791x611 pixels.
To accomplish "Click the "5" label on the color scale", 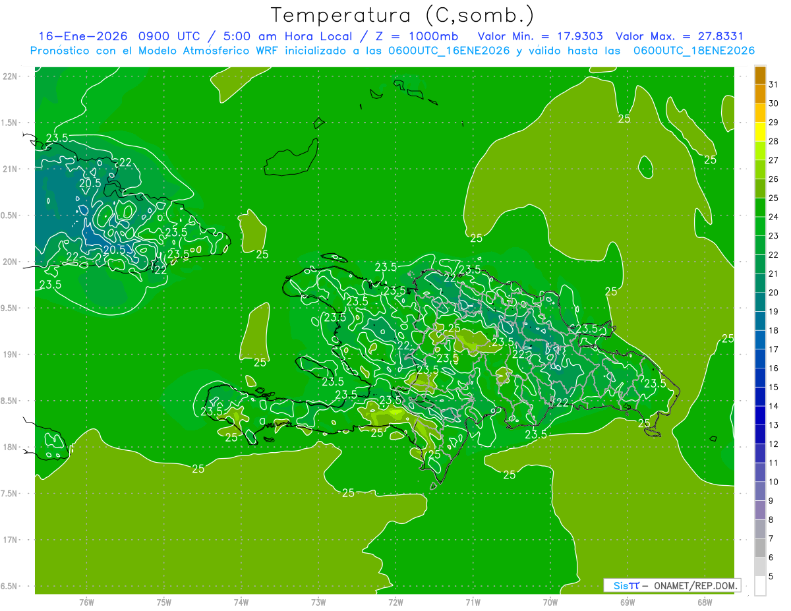I will click(771, 576).
